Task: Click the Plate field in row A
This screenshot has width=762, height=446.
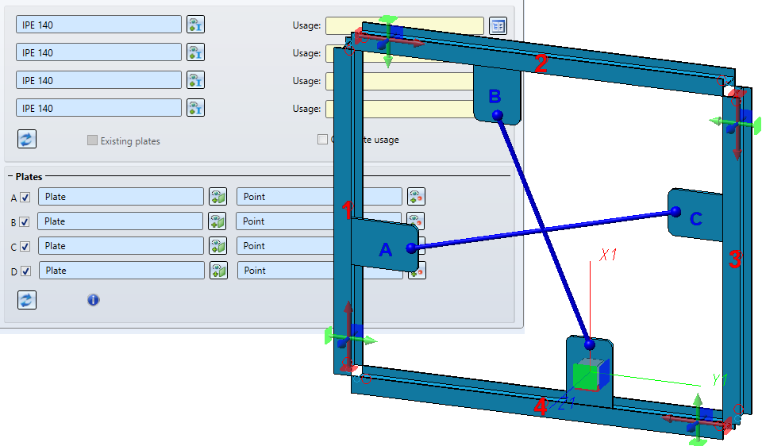Action: pos(121,196)
